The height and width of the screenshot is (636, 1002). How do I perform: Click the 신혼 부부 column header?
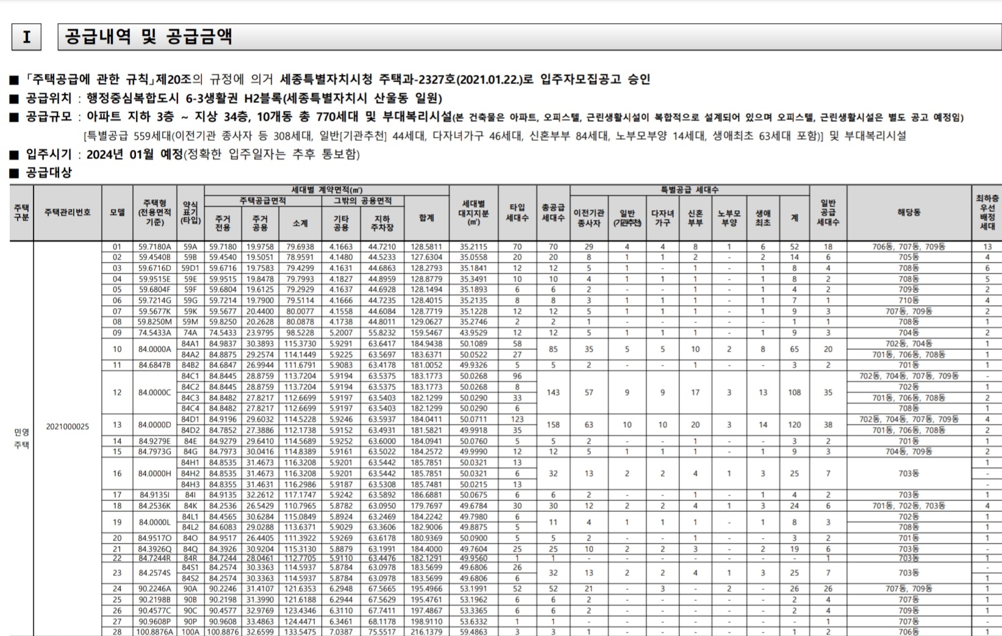pos(695,218)
